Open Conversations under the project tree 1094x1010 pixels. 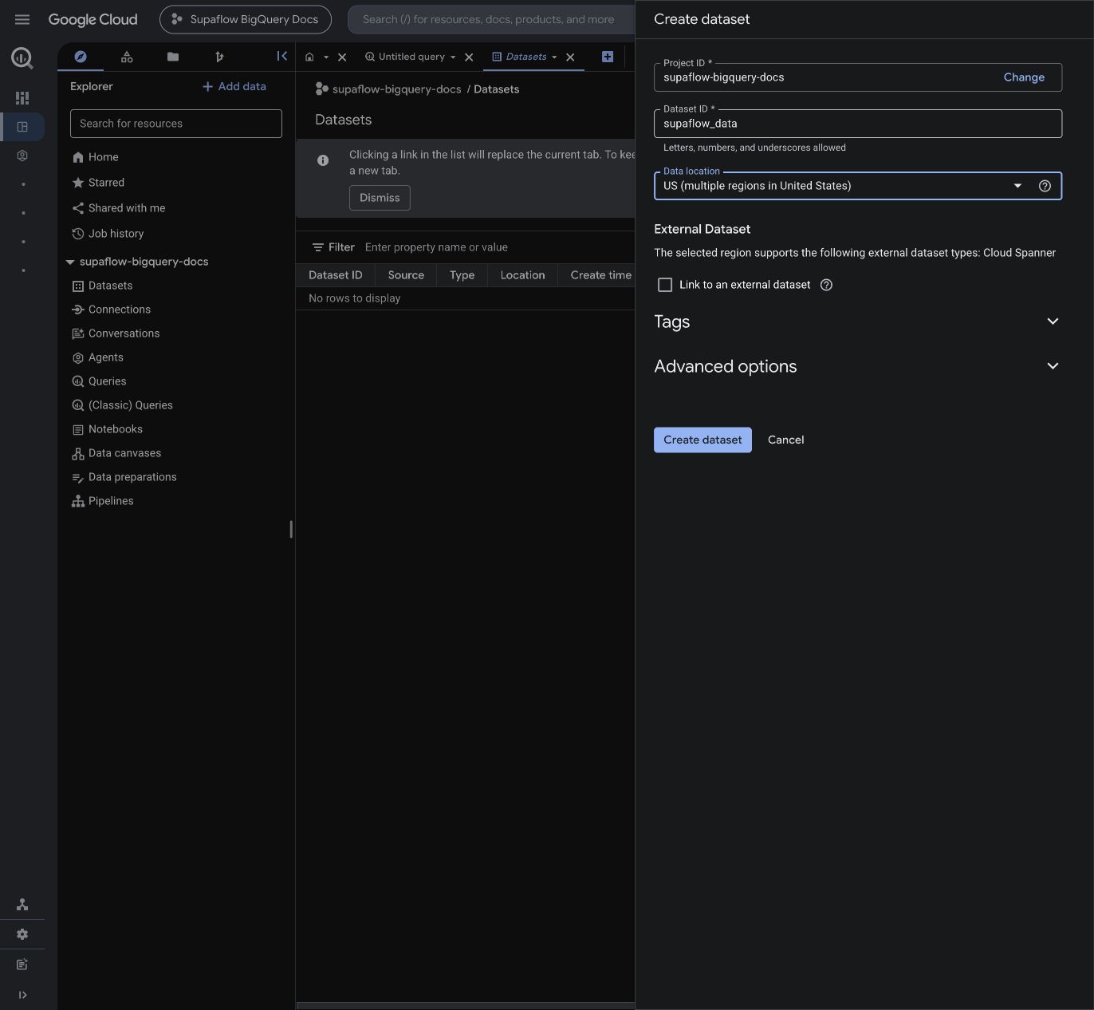pyautogui.click(x=124, y=333)
